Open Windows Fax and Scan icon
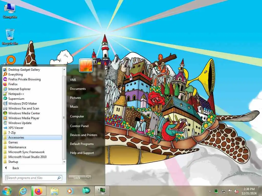The height and width of the screenshot is (196, 262). coord(5,108)
